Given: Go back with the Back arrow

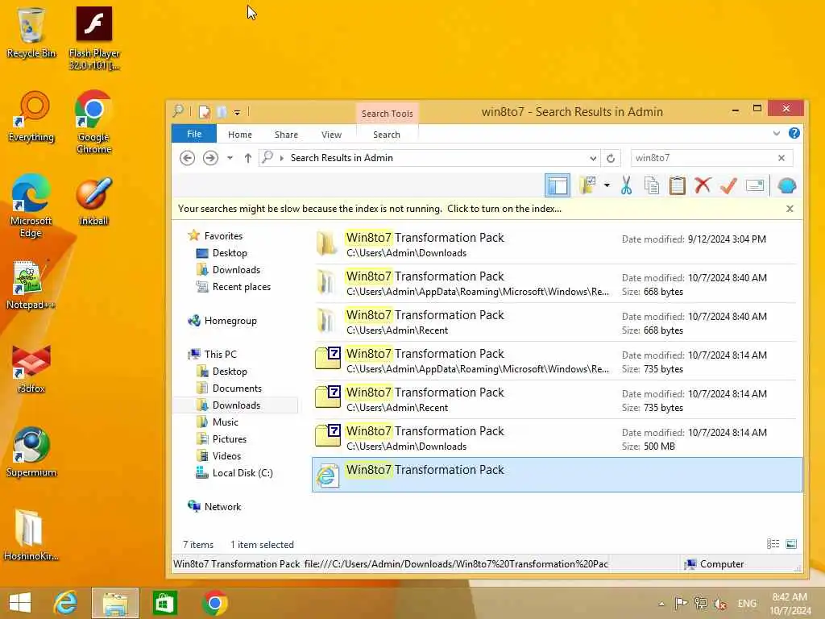Looking at the screenshot, I should click(x=187, y=158).
